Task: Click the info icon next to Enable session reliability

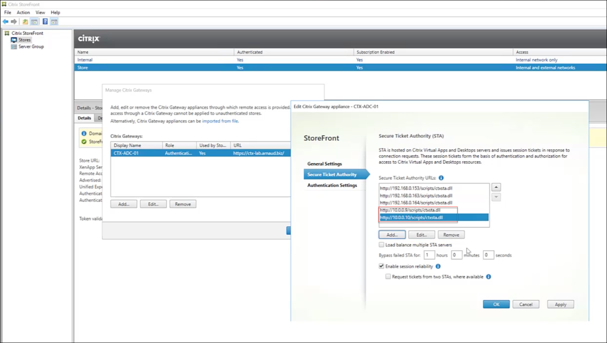Action: coord(438,266)
